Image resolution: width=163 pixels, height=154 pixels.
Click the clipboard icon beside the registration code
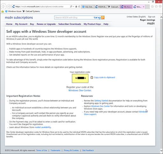[x=92, y=78]
